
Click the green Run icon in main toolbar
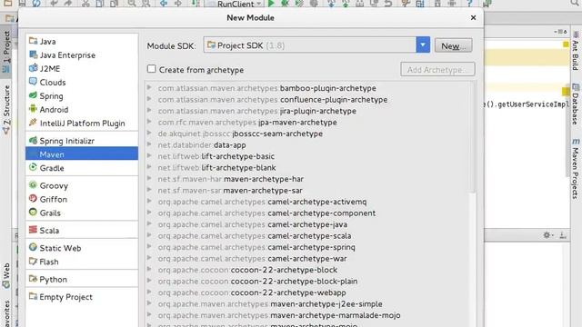271,4
